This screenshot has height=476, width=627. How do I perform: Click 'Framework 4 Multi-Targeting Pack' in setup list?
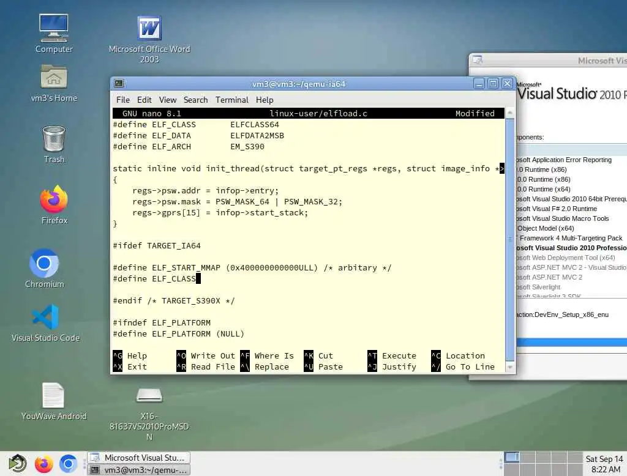click(571, 238)
